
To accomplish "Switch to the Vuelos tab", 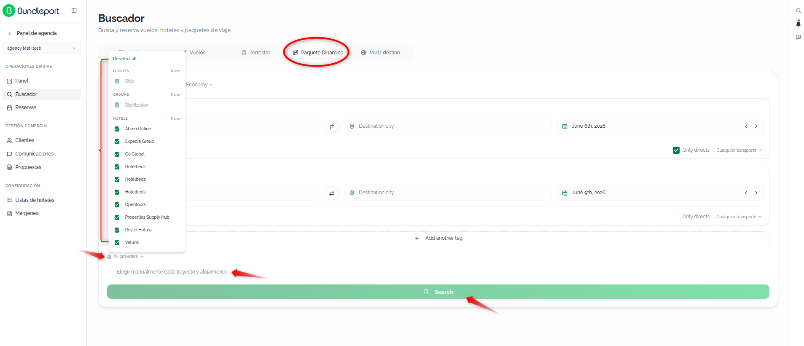I will point(197,53).
